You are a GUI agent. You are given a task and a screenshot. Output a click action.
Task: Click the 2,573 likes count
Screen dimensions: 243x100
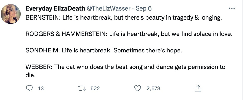pyautogui.click(x=153, y=89)
